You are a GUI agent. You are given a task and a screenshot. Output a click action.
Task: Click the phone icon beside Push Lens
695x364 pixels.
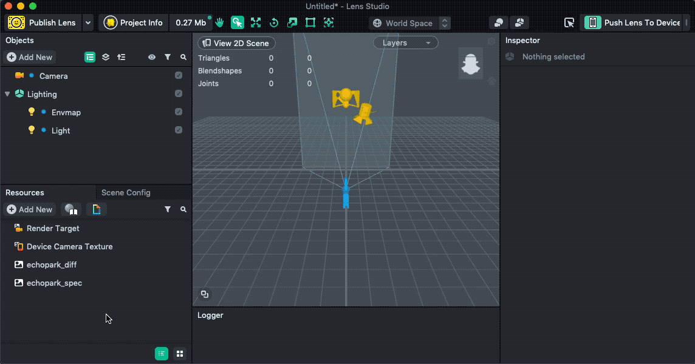[x=592, y=22]
